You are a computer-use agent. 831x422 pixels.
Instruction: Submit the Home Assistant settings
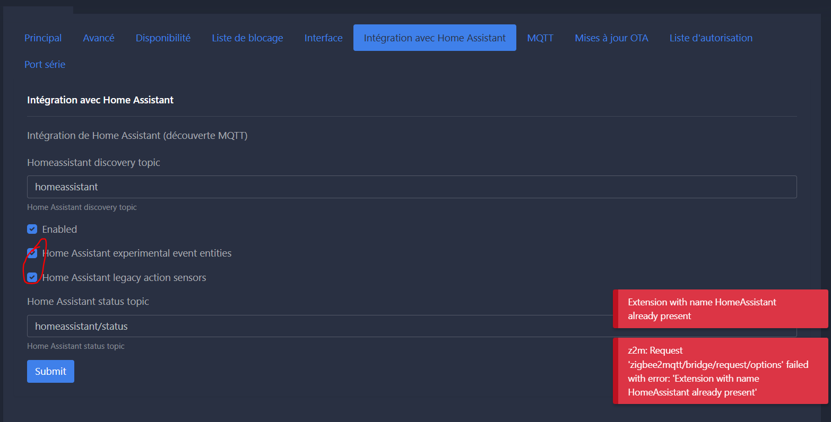[x=50, y=371]
